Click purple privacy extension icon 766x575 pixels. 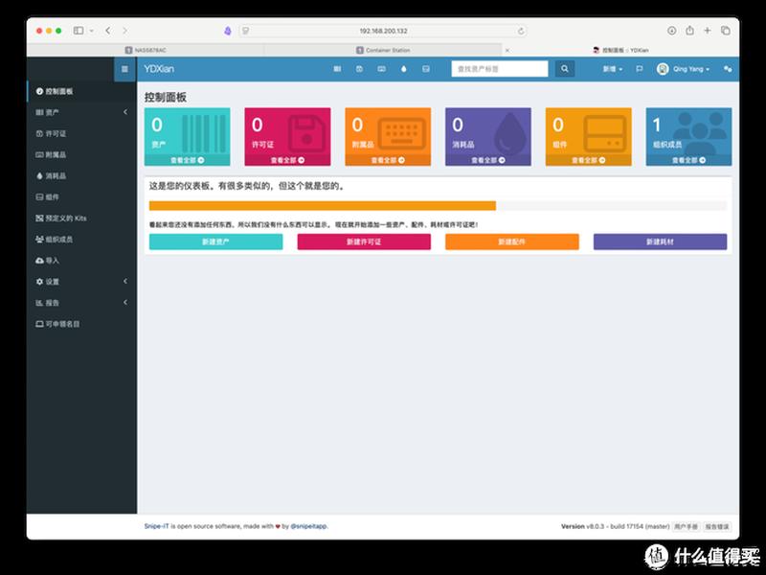228,31
